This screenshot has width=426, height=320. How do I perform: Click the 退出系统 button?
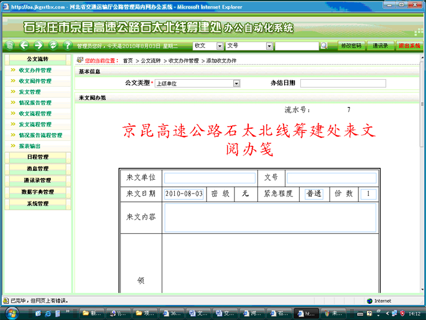pos(409,46)
